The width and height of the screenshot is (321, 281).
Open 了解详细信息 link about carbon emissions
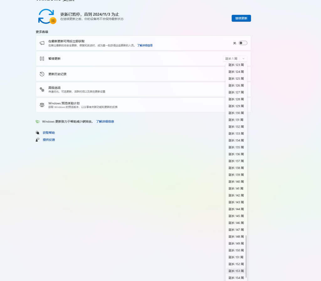(x=105, y=122)
